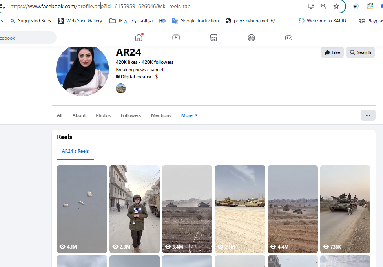Open the Video (Watch) icon
Image resolution: width=383 pixels, height=267 pixels.
pyautogui.click(x=176, y=38)
